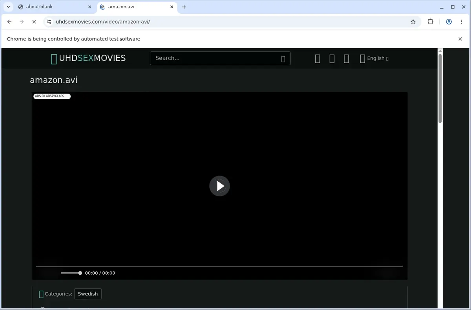Adjust the volume slider knob in the player
The image size is (471, 310).
pyautogui.click(x=80, y=273)
